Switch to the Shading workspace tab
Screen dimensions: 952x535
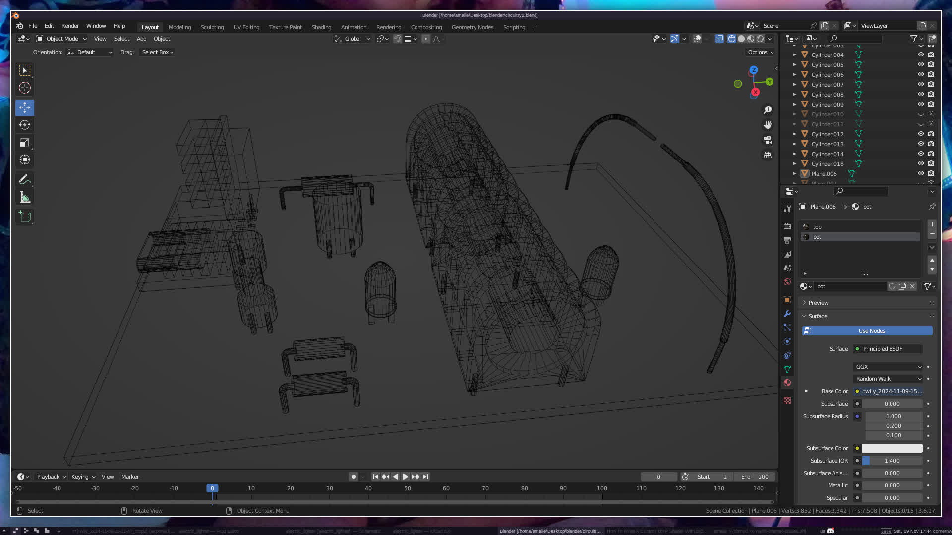coord(321,27)
